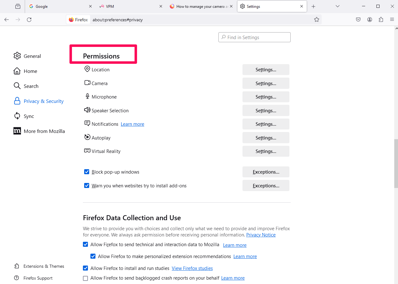Open the General settings section

(x=17, y=56)
